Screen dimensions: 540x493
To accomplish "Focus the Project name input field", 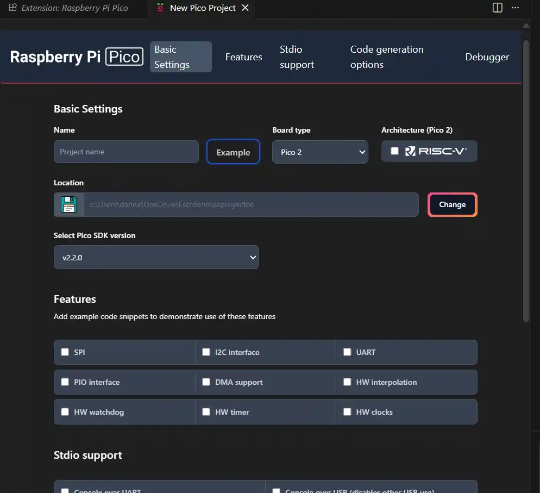I will tap(126, 152).
